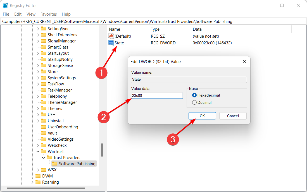Click the REG_DWORD type cell

tap(163, 43)
